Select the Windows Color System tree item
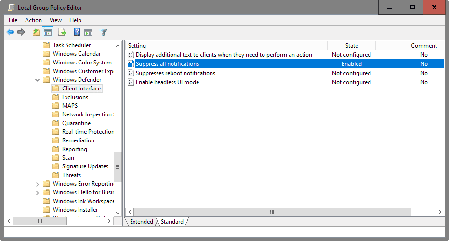 coord(82,63)
